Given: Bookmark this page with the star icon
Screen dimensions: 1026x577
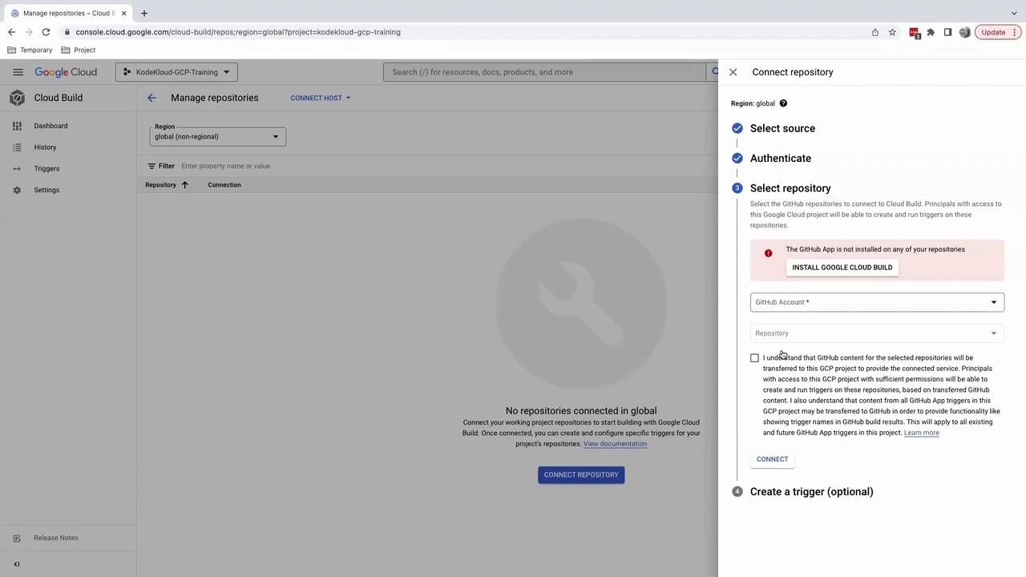Looking at the screenshot, I should coord(892,32).
